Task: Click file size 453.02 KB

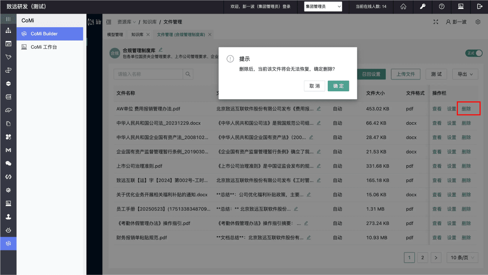Action: pos(377,109)
